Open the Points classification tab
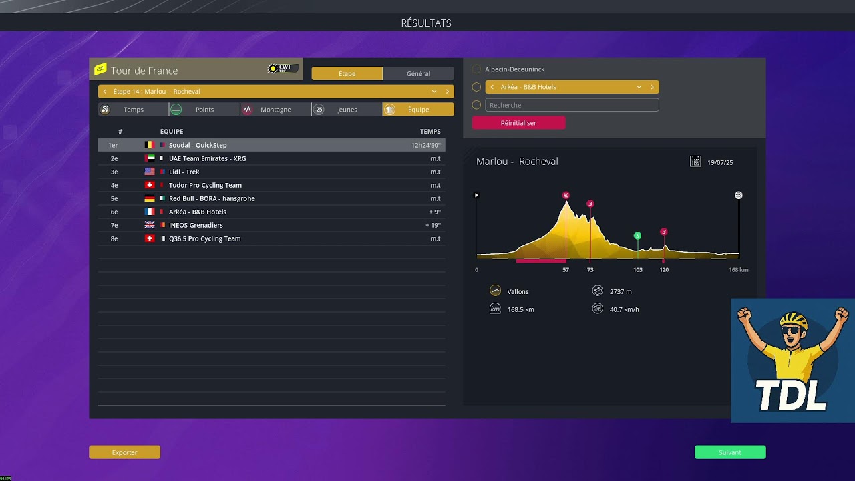The width and height of the screenshot is (855, 481). coord(204,110)
